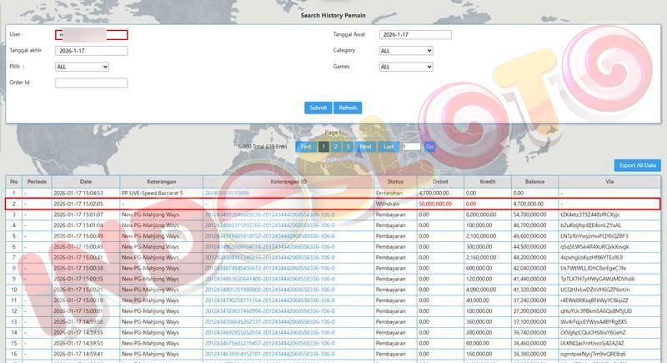Click Export All Data button
The height and width of the screenshot is (363, 667).
(x=637, y=166)
